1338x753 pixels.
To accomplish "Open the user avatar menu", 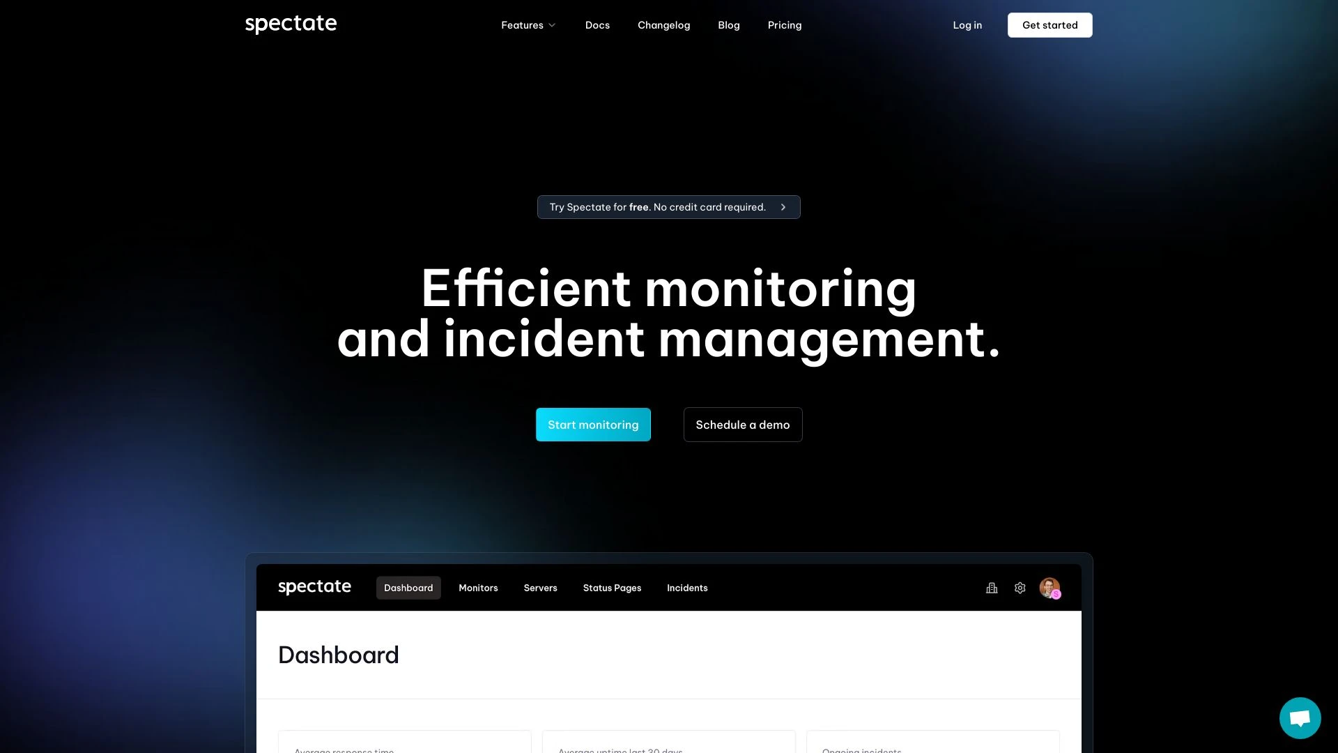I will click(1049, 588).
